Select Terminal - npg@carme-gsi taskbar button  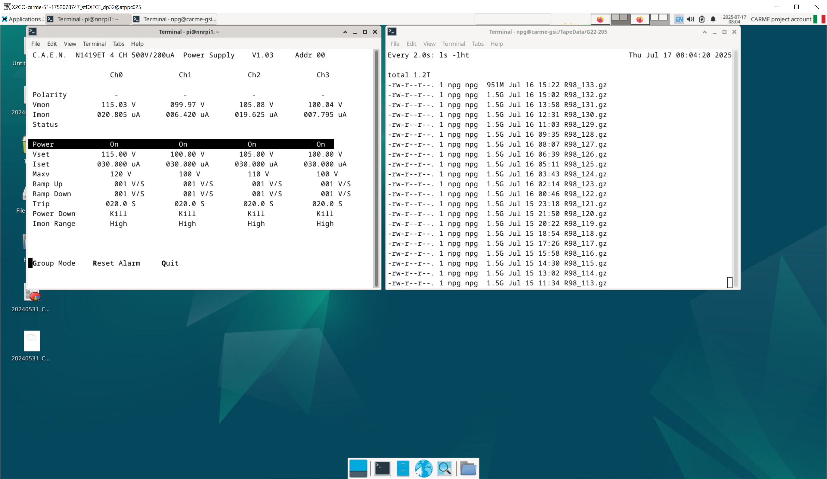coord(175,19)
